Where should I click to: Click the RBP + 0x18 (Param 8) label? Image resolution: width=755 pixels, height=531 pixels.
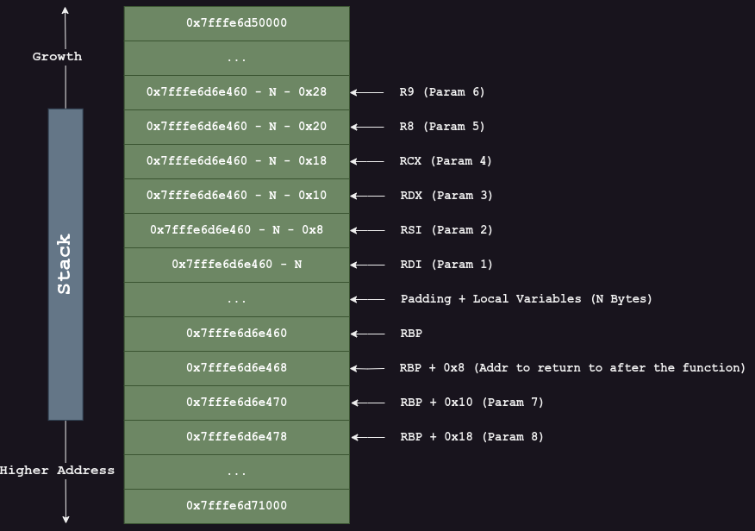(471, 437)
